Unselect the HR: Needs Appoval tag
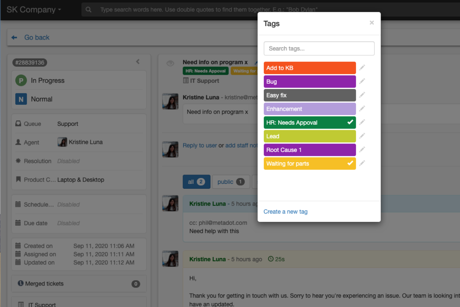The height and width of the screenshot is (307, 460). pyautogui.click(x=310, y=122)
